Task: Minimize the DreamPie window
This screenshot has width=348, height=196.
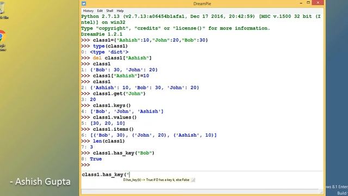Action: (x=301, y=3)
